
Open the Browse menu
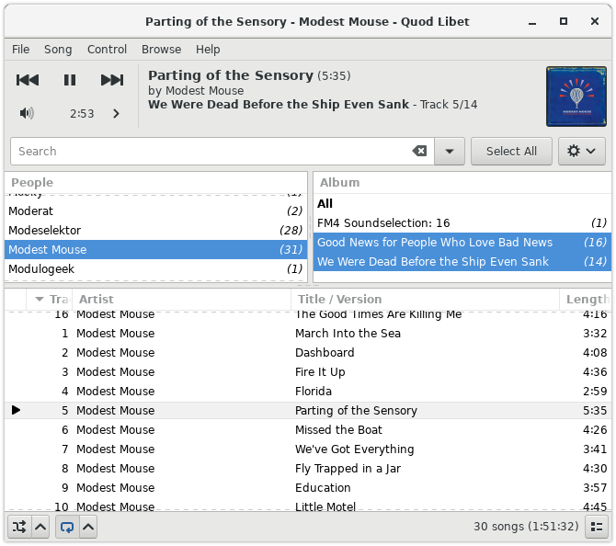(x=161, y=49)
